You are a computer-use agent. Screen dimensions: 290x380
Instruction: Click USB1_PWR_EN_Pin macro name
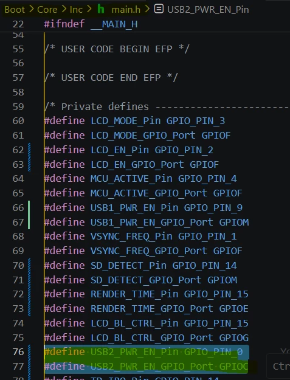(134, 208)
